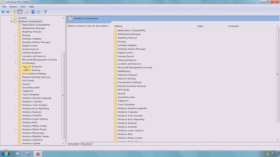
Task: Click the Export List toolbar icon
Action: coord(26,12)
